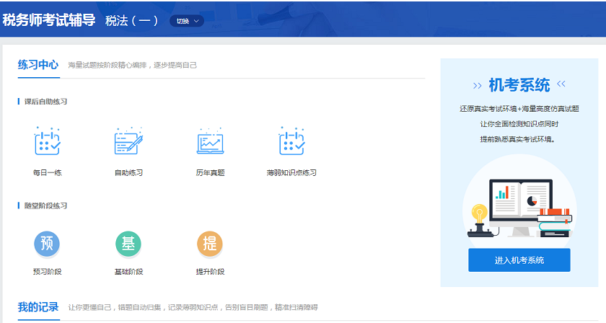Click the 自助练习 label
This screenshot has height=323, width=606.
click(x=128, y=173)
